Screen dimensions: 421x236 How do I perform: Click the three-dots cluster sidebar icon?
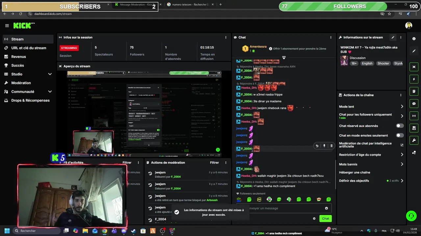click(x=414, y=152)
